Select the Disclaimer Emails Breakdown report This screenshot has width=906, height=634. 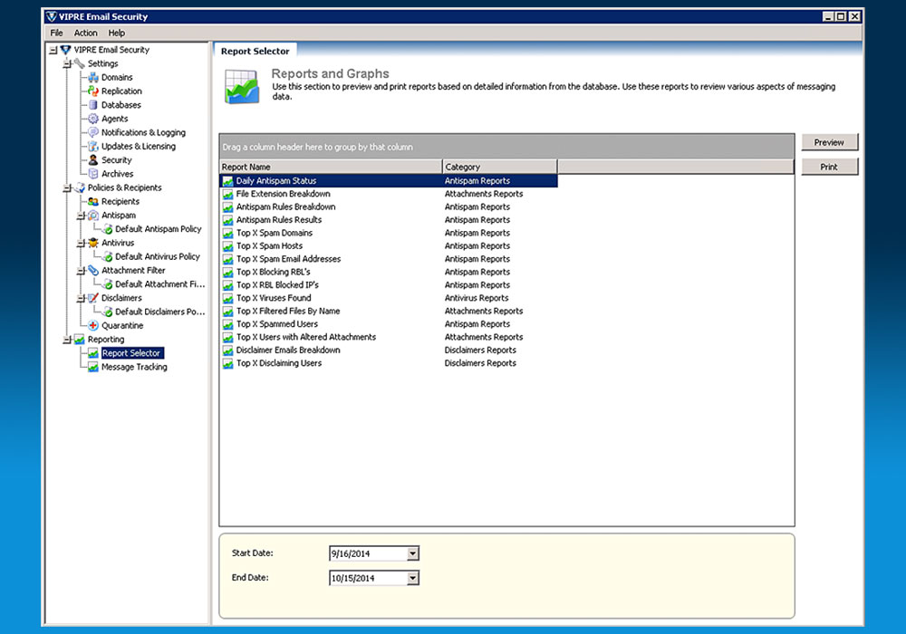pos(389,351)
